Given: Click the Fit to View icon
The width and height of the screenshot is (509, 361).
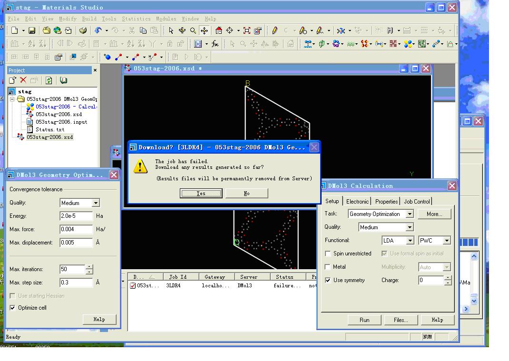Looking at the screenshot, I should point(247,30).
